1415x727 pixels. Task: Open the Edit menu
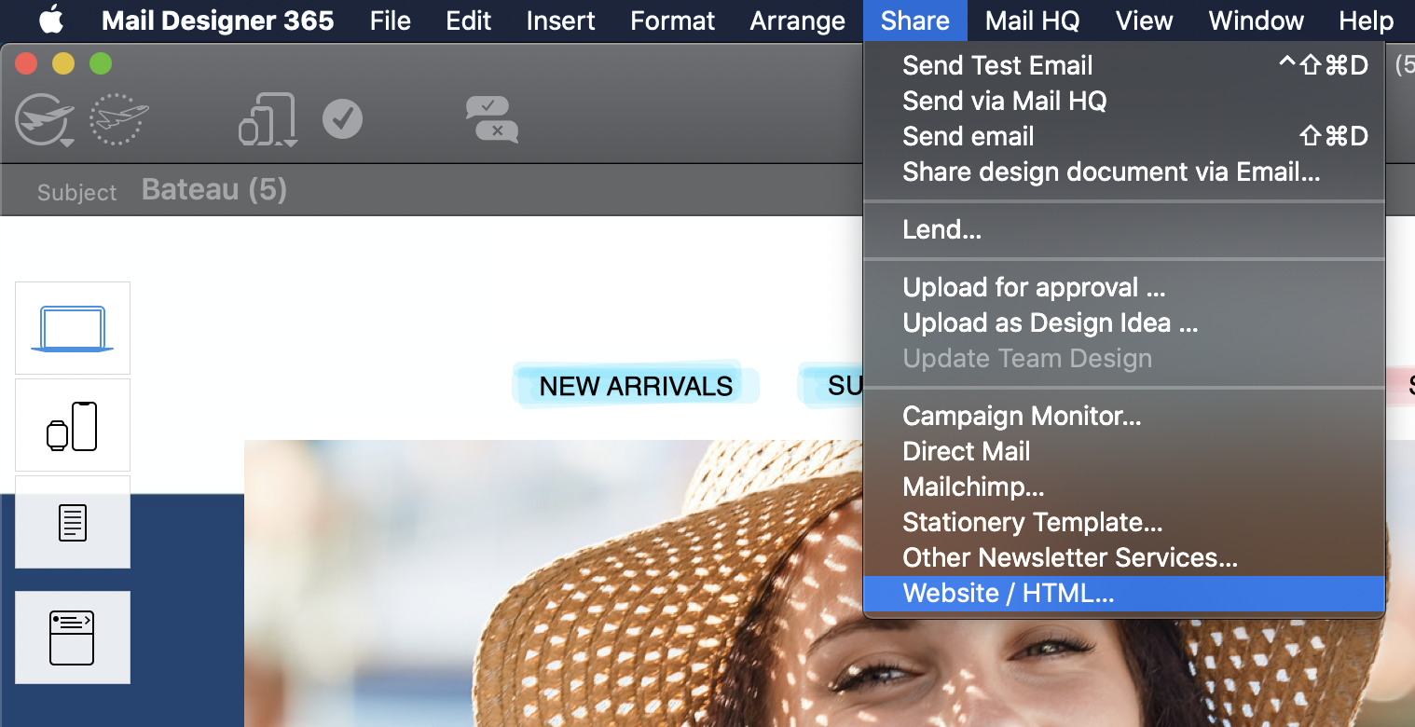click(x=468, y=21)
